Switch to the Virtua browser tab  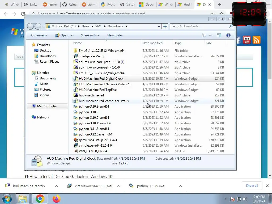click(127, 5)
